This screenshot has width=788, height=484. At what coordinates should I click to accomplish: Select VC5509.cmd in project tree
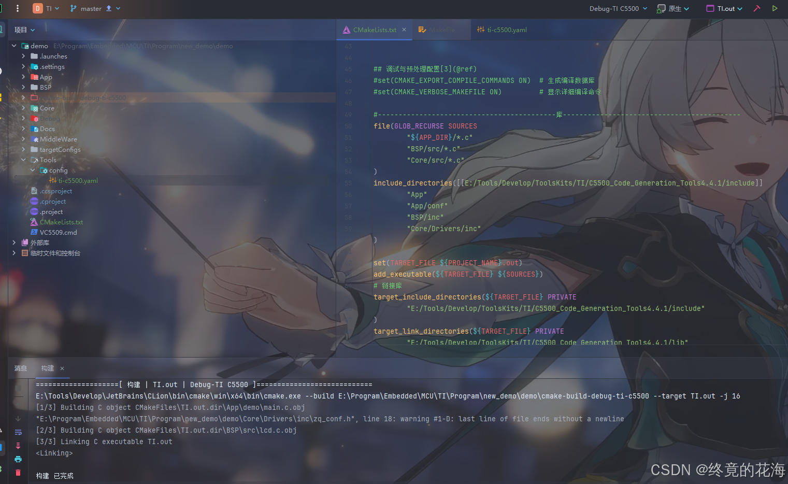[59, 232]
